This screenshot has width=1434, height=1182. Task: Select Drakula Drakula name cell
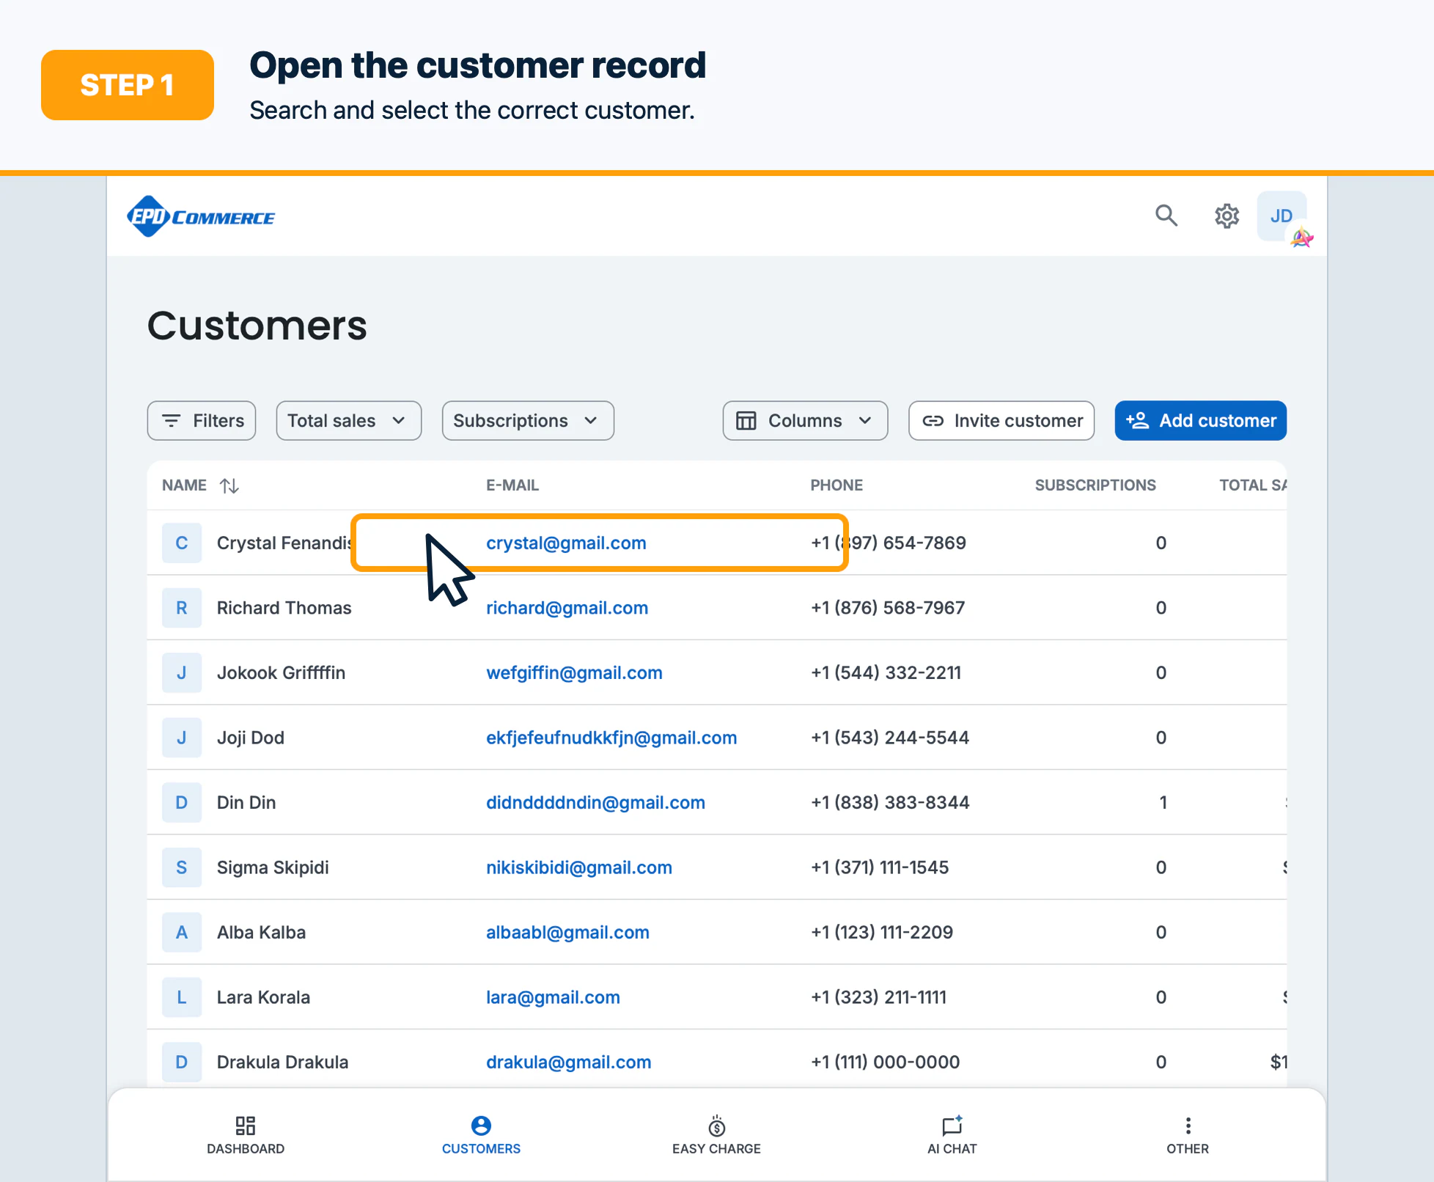282,1062
